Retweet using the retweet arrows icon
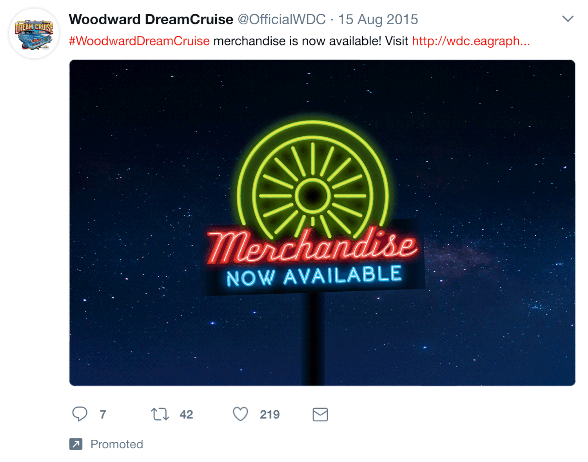The image size is (588, 462). click(160, 414)
